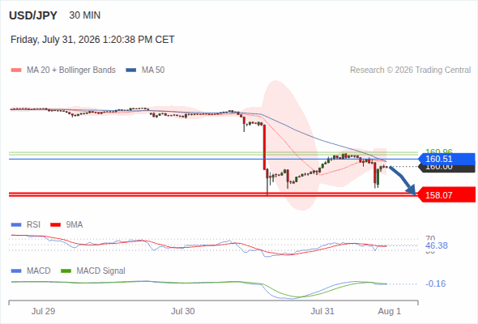Click the RSI legend color marker
Viewport: 478px width, 324px height.
pyautogui.click(x=16, y=225)
